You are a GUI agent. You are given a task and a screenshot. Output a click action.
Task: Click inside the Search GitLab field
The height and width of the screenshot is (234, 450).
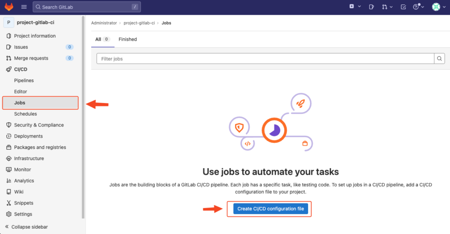click(x=87, y=7)
